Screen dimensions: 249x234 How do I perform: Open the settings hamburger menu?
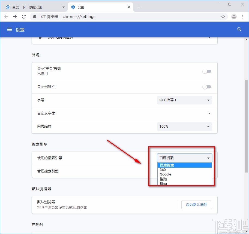(9, 29)
